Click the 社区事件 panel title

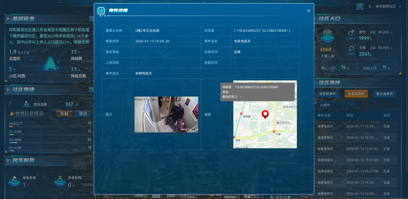pos(329,83)
